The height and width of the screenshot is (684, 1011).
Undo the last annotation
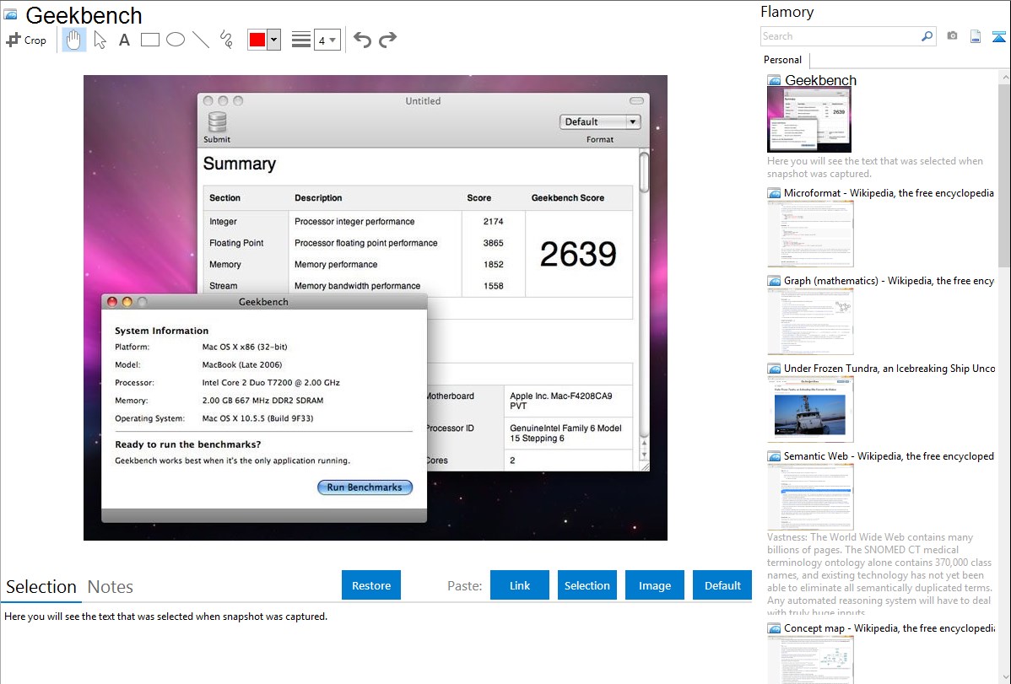[x=362, y=40]
